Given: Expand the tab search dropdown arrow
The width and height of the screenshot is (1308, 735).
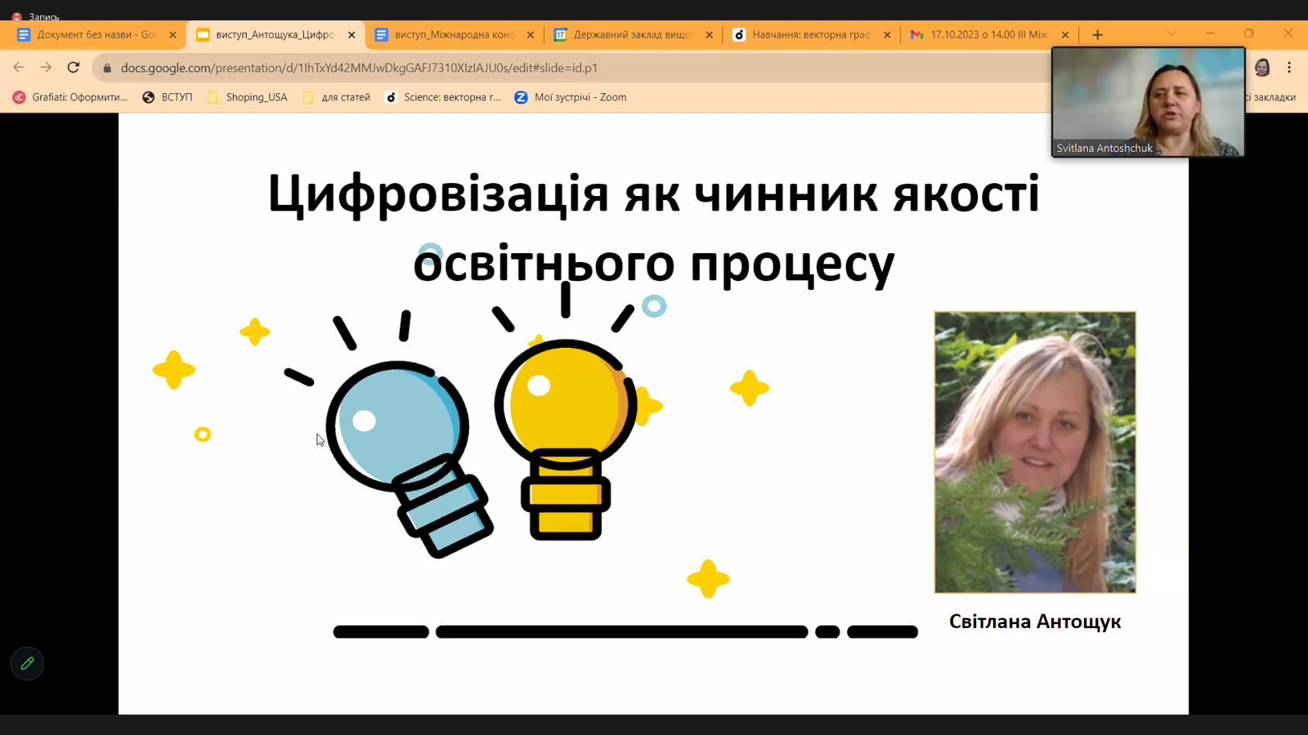Looking at the screenshot, I should 1171,34.
